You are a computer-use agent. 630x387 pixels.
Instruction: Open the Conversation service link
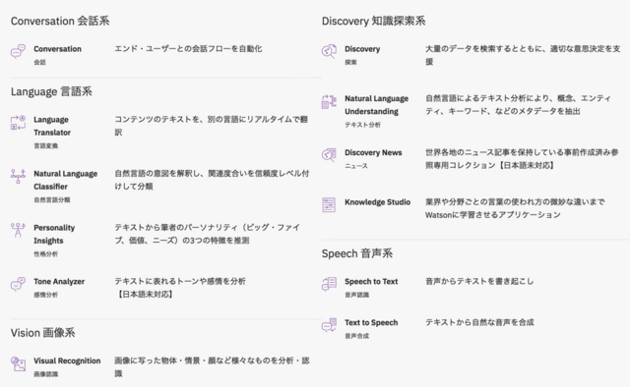57,49
